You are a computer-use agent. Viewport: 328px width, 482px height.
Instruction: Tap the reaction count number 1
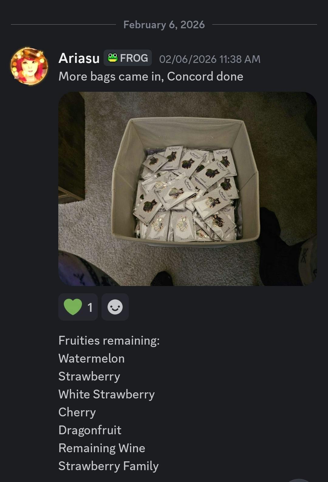tap(90, 308)
